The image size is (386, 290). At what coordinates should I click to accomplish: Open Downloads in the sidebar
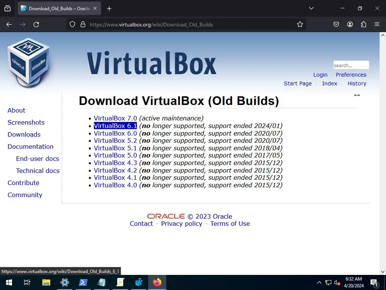coord(24,134)
